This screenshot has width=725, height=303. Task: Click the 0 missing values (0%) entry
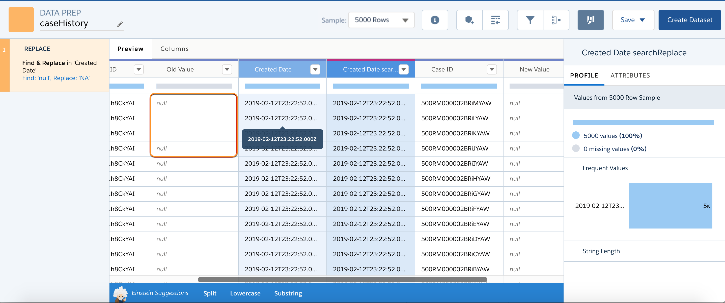tap(609, 149)
